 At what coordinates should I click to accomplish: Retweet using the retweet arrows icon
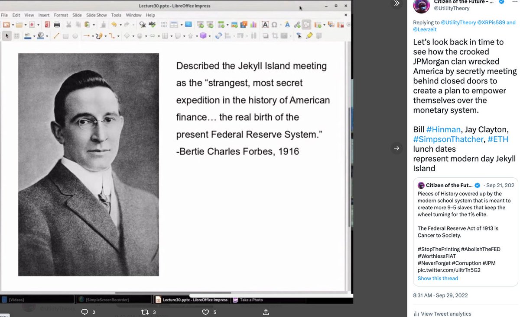point(145,312)
